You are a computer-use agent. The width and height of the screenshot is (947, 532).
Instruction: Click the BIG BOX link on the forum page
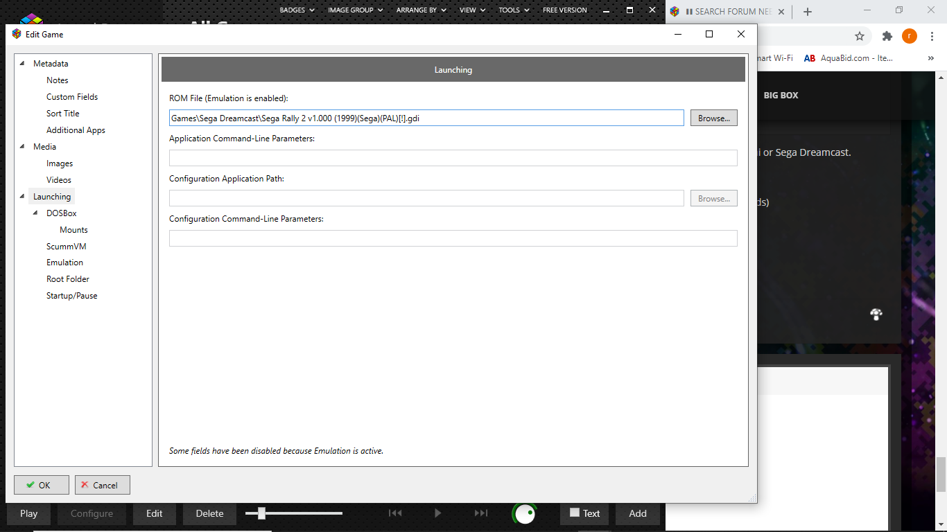pos(781,96)
